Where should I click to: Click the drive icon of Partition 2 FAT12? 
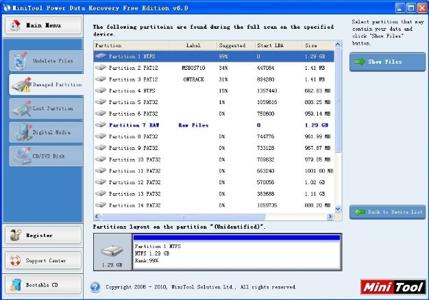pos(101,68)
